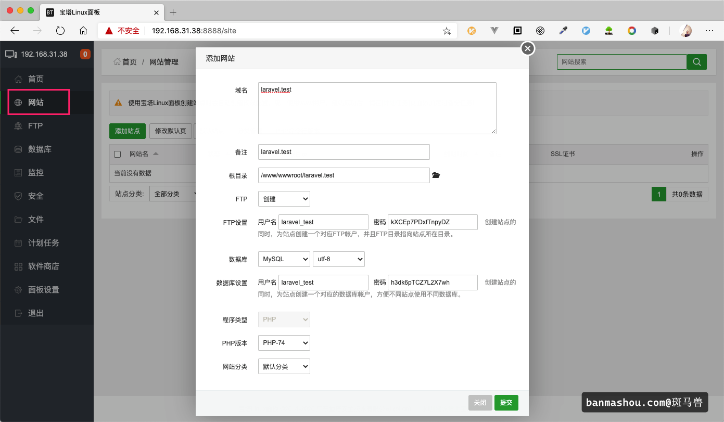The width and height of the screenshot is (724, 422).
Task: Click the red warning triangle security icon
Action: click(x=109, y=31)
